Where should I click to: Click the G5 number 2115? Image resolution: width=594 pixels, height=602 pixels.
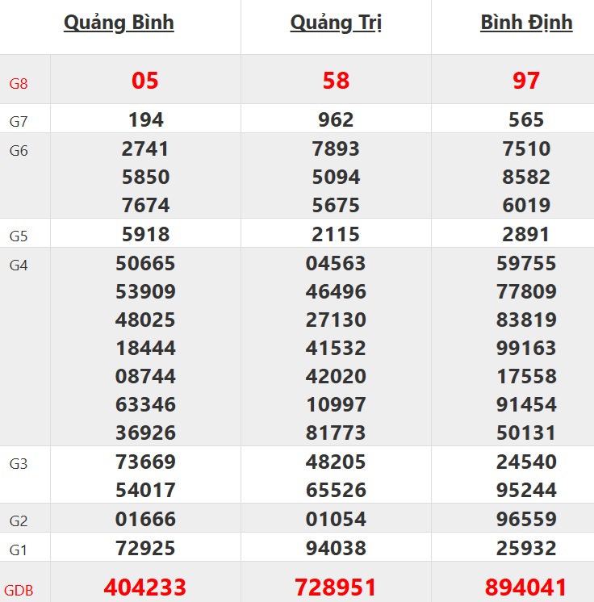(336, 235)
